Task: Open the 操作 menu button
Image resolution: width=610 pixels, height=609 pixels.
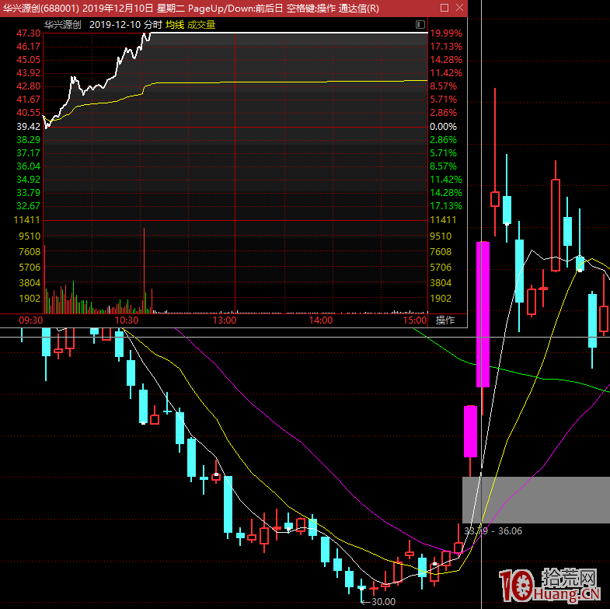Action: pyautogui.click(x=445, y=320)
